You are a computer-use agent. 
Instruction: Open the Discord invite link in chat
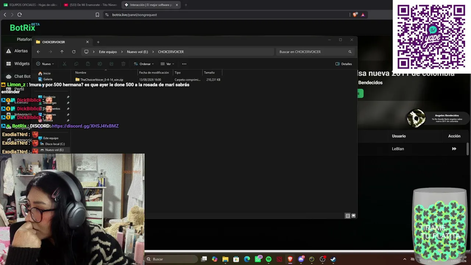85,126
